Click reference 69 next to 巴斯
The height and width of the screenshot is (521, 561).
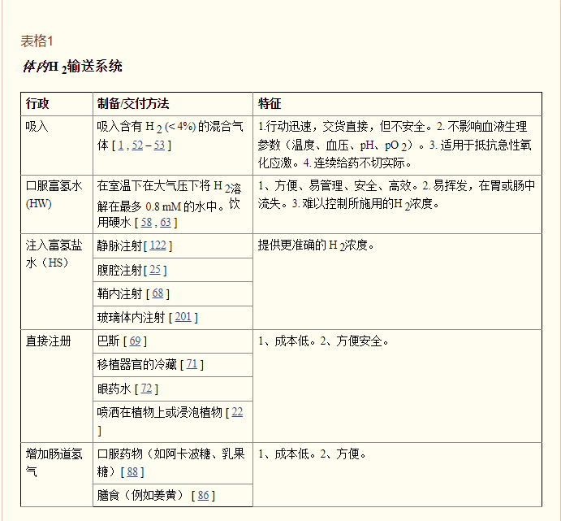(135, 341)
